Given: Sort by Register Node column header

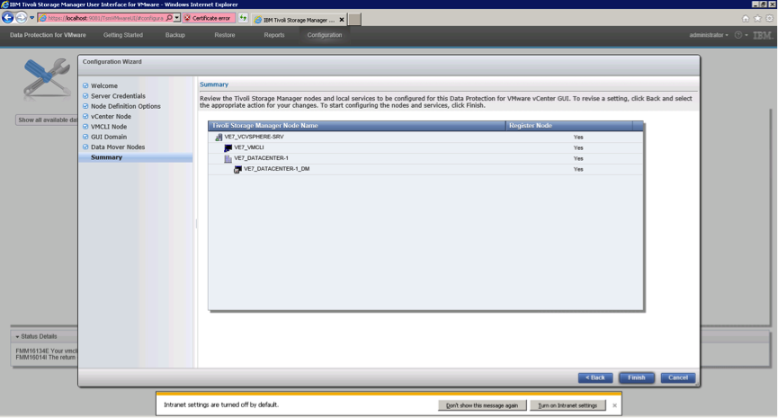Looking at the screenshot, I should click(x=569, y=126).
